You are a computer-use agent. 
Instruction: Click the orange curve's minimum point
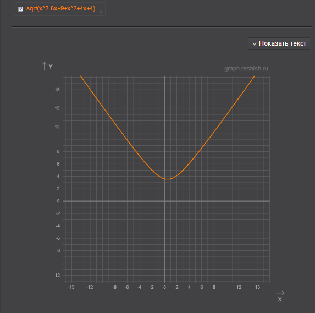[x=167, y=179]
